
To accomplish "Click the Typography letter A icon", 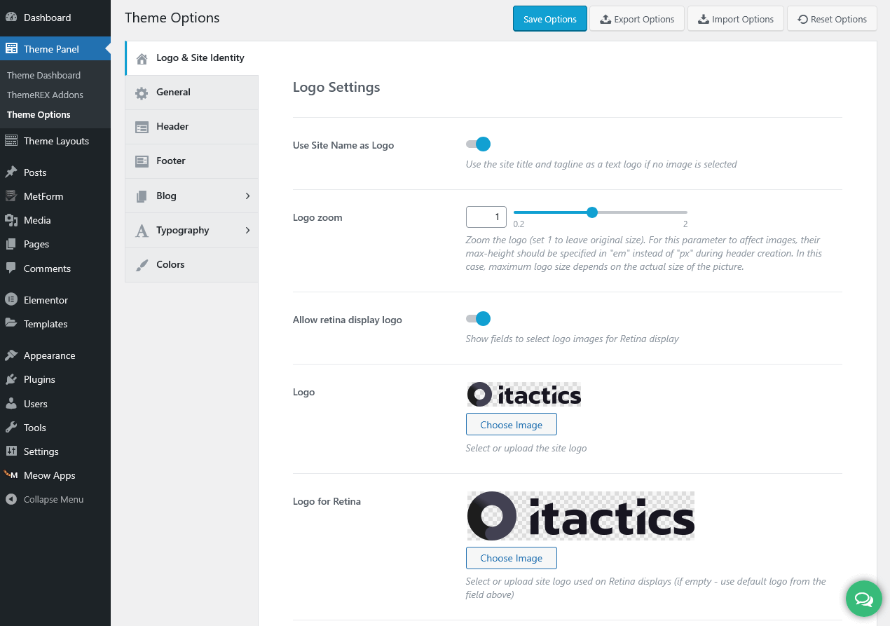I will pyautogui.click(x=142, y=231).
